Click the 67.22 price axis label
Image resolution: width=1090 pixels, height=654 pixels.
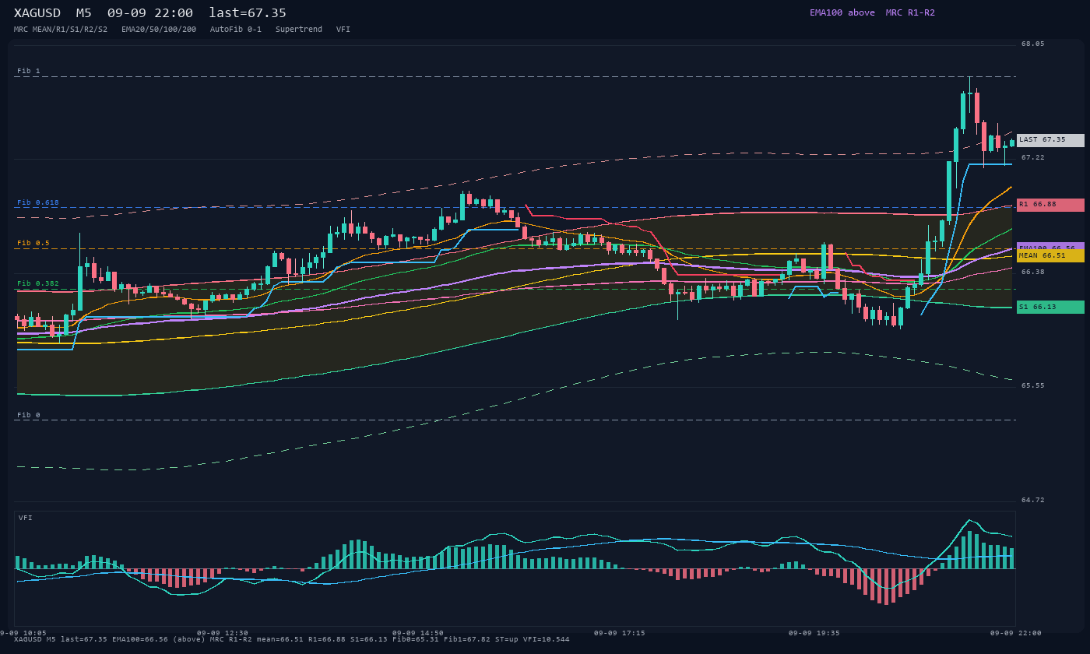click(1033, 157)
